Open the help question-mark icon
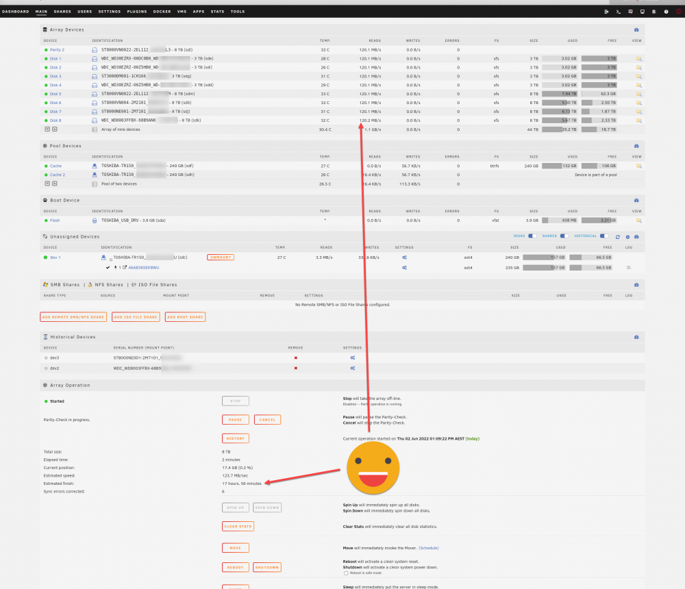The image size is (685, 589). [x=667, y=12]
